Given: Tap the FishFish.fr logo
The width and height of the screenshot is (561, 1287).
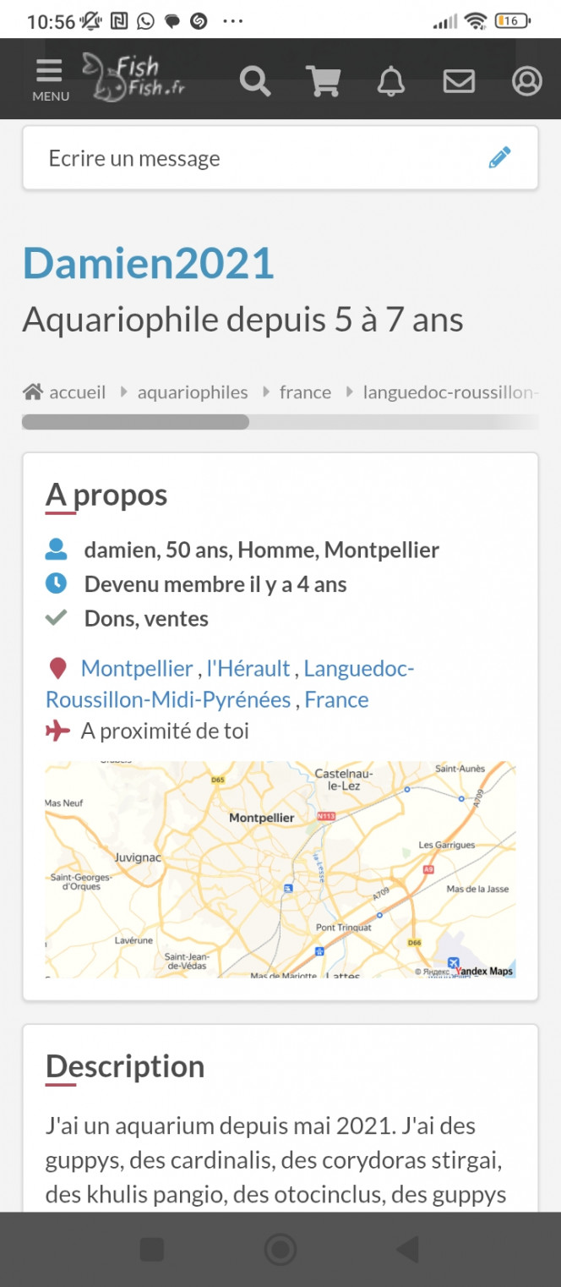Looking at the screenshot, I should click(x=133, y=76).
